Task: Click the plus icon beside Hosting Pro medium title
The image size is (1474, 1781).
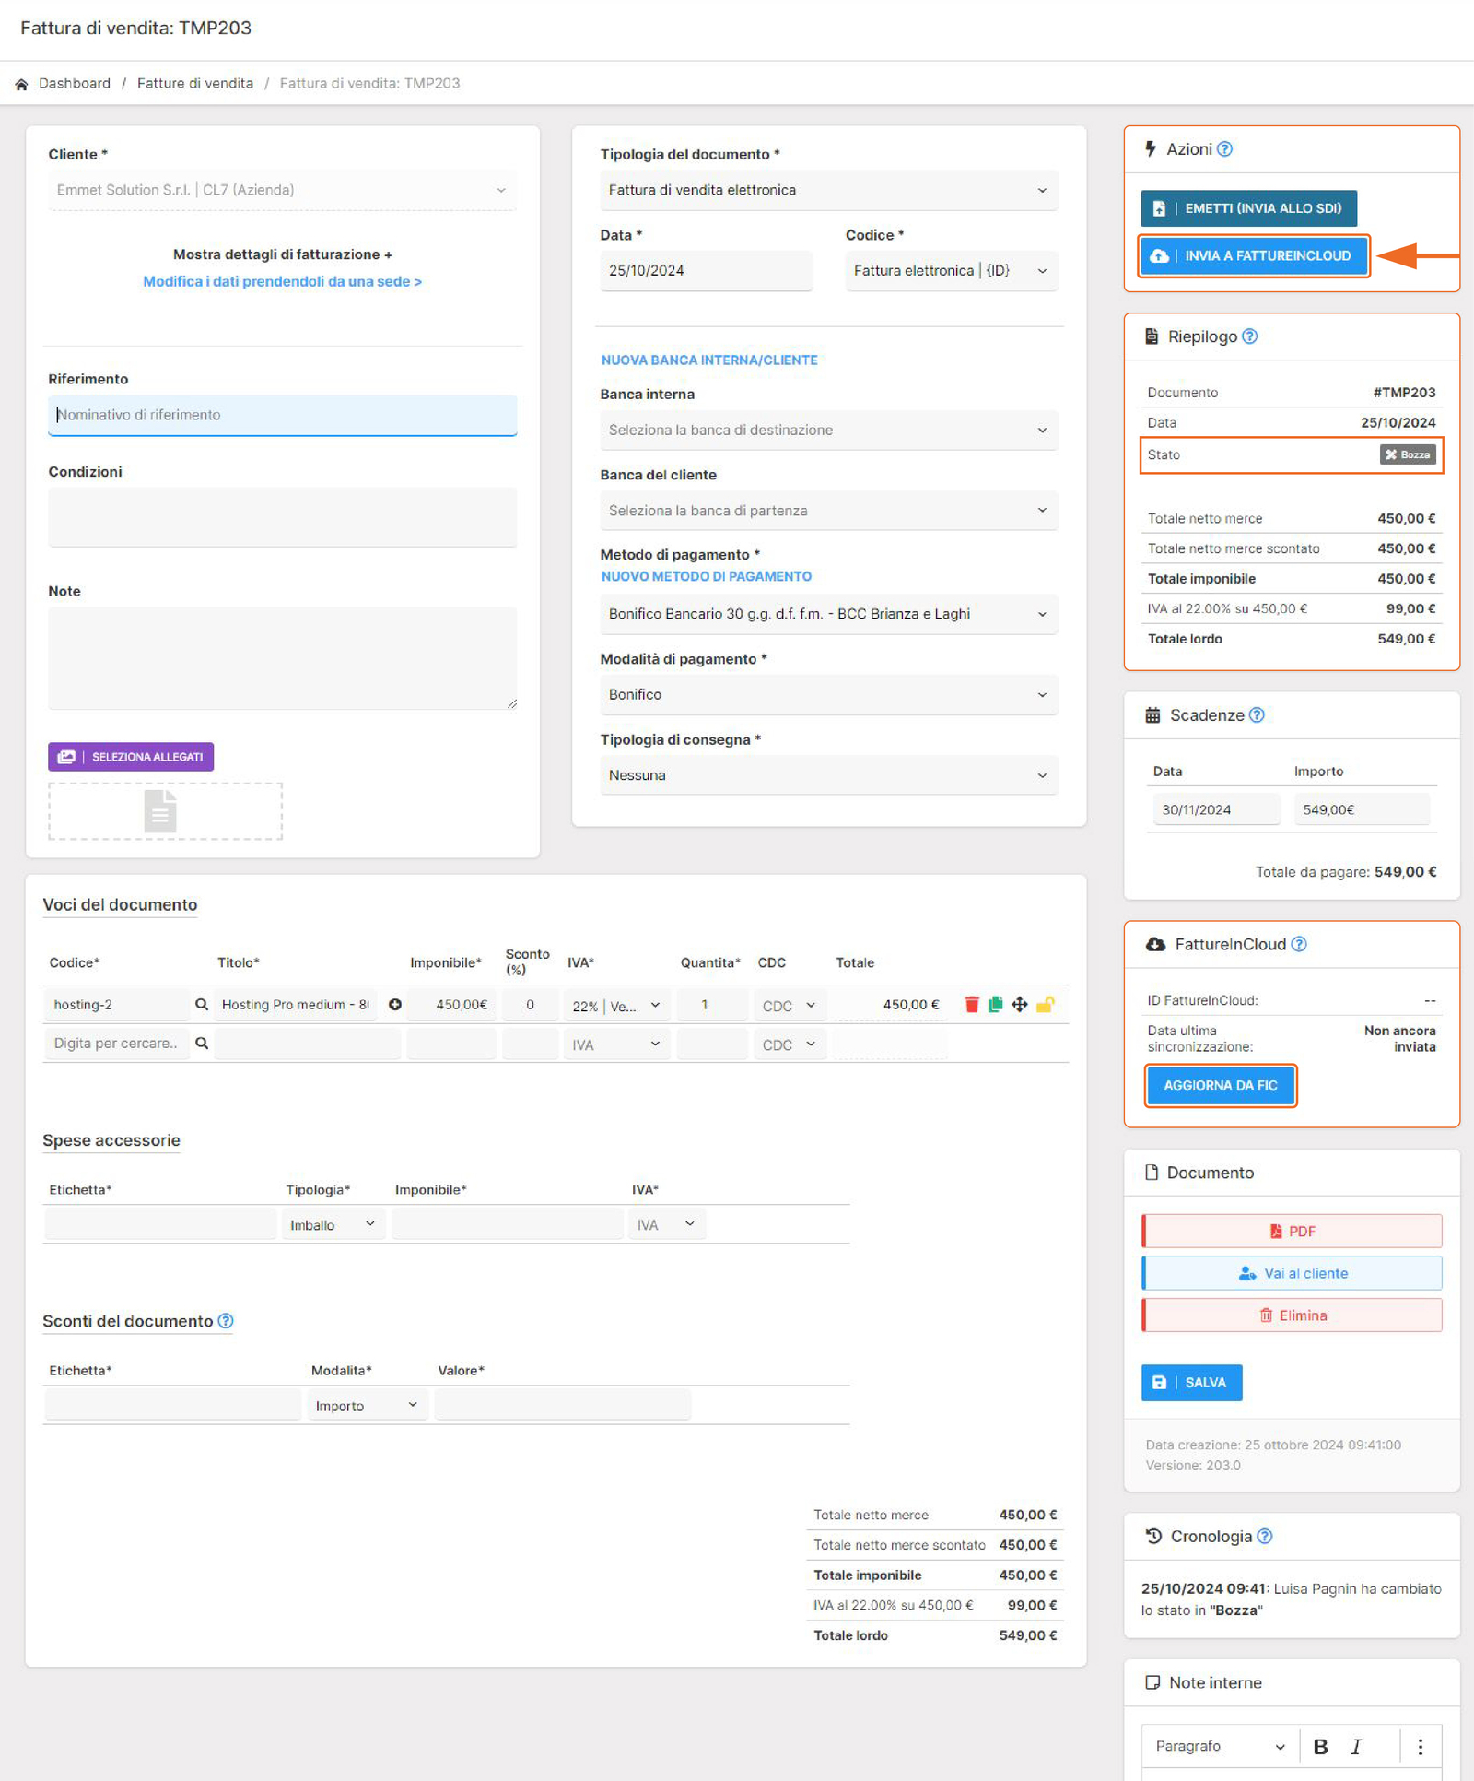Action: tap(394, 1005)
